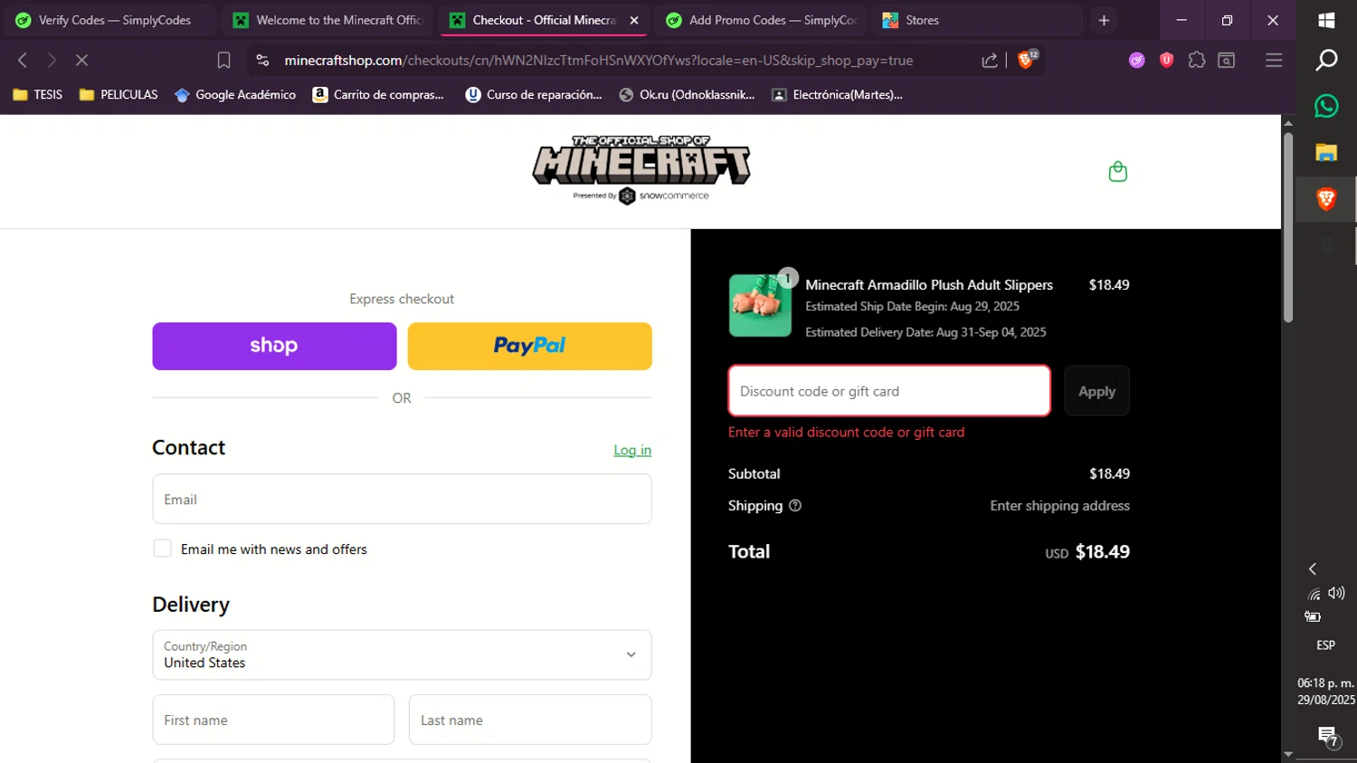This screenshot has height=763, width=1357.
Task: Open the TESIS bookmarks folder
Action: 38,94
